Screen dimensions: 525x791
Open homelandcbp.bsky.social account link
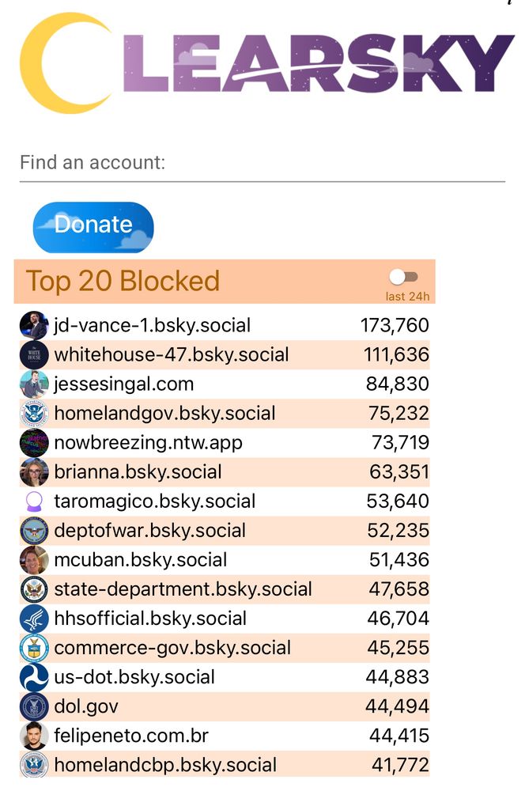point(165,765)
